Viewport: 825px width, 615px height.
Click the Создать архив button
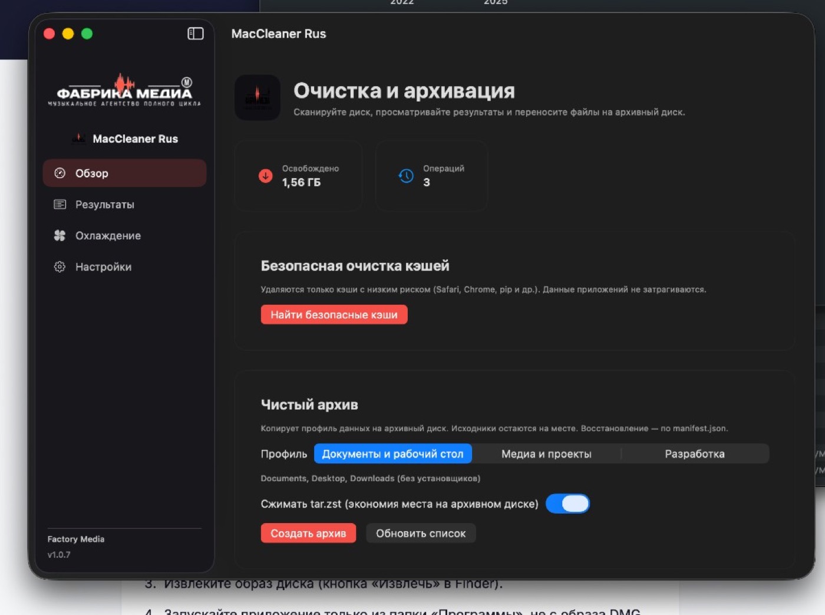pos(308,533)
